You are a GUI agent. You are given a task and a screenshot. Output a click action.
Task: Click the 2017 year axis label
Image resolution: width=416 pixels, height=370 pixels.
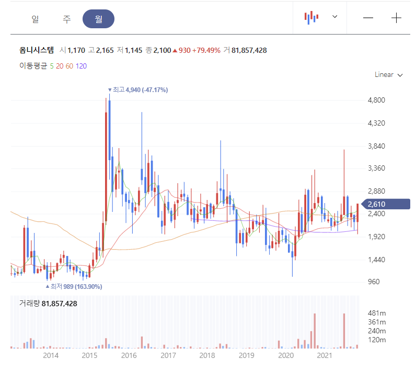tap(168, 355)
